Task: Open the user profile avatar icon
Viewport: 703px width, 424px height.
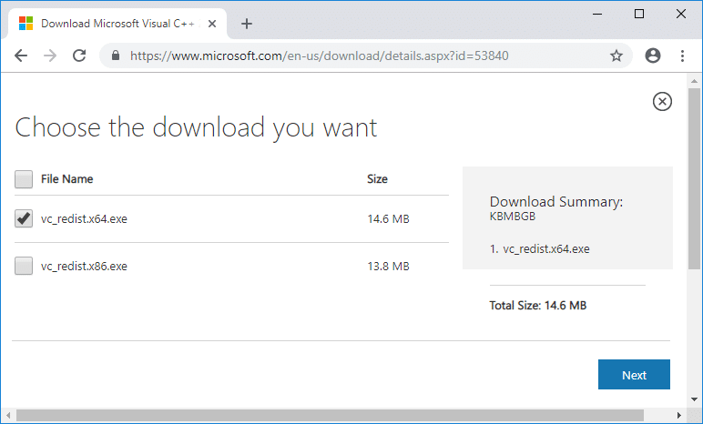Action: click(652, 56)
